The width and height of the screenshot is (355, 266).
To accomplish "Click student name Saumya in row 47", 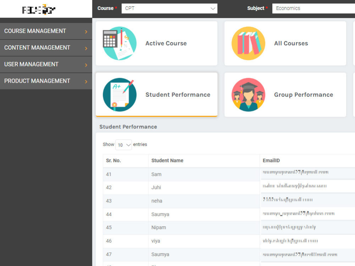I will (160, 254).
